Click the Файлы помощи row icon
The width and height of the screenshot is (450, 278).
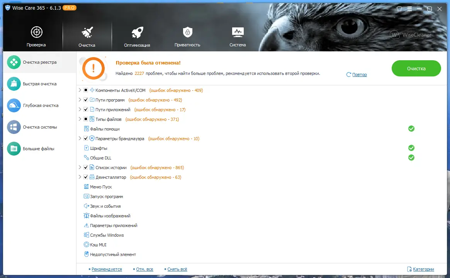tap(86, 129)
